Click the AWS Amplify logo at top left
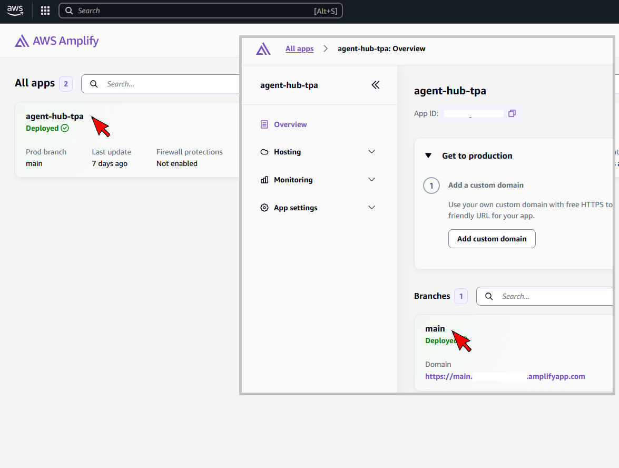This screenshot has width=619, height=468. click(x=57, y=41)
